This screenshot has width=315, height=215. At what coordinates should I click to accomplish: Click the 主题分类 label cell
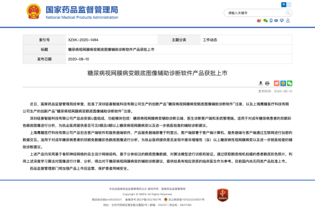tap(179, 40)
